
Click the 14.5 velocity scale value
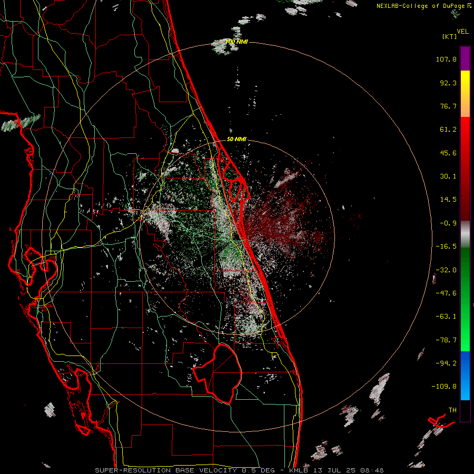(x=448, y=200)
